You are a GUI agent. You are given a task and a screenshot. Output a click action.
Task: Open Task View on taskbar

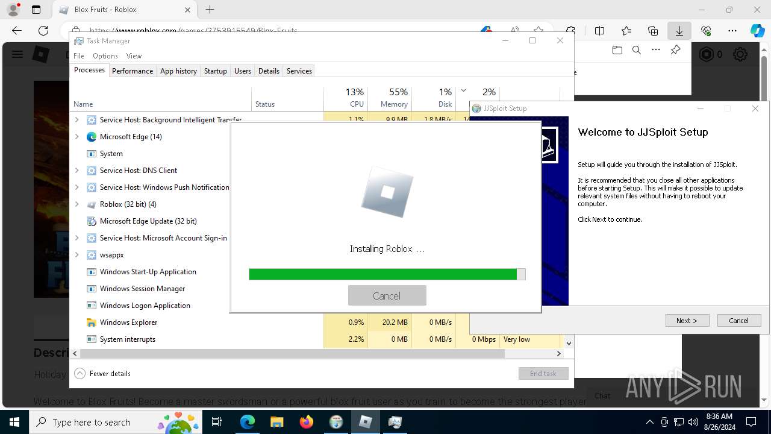click(x=217, y=422)
